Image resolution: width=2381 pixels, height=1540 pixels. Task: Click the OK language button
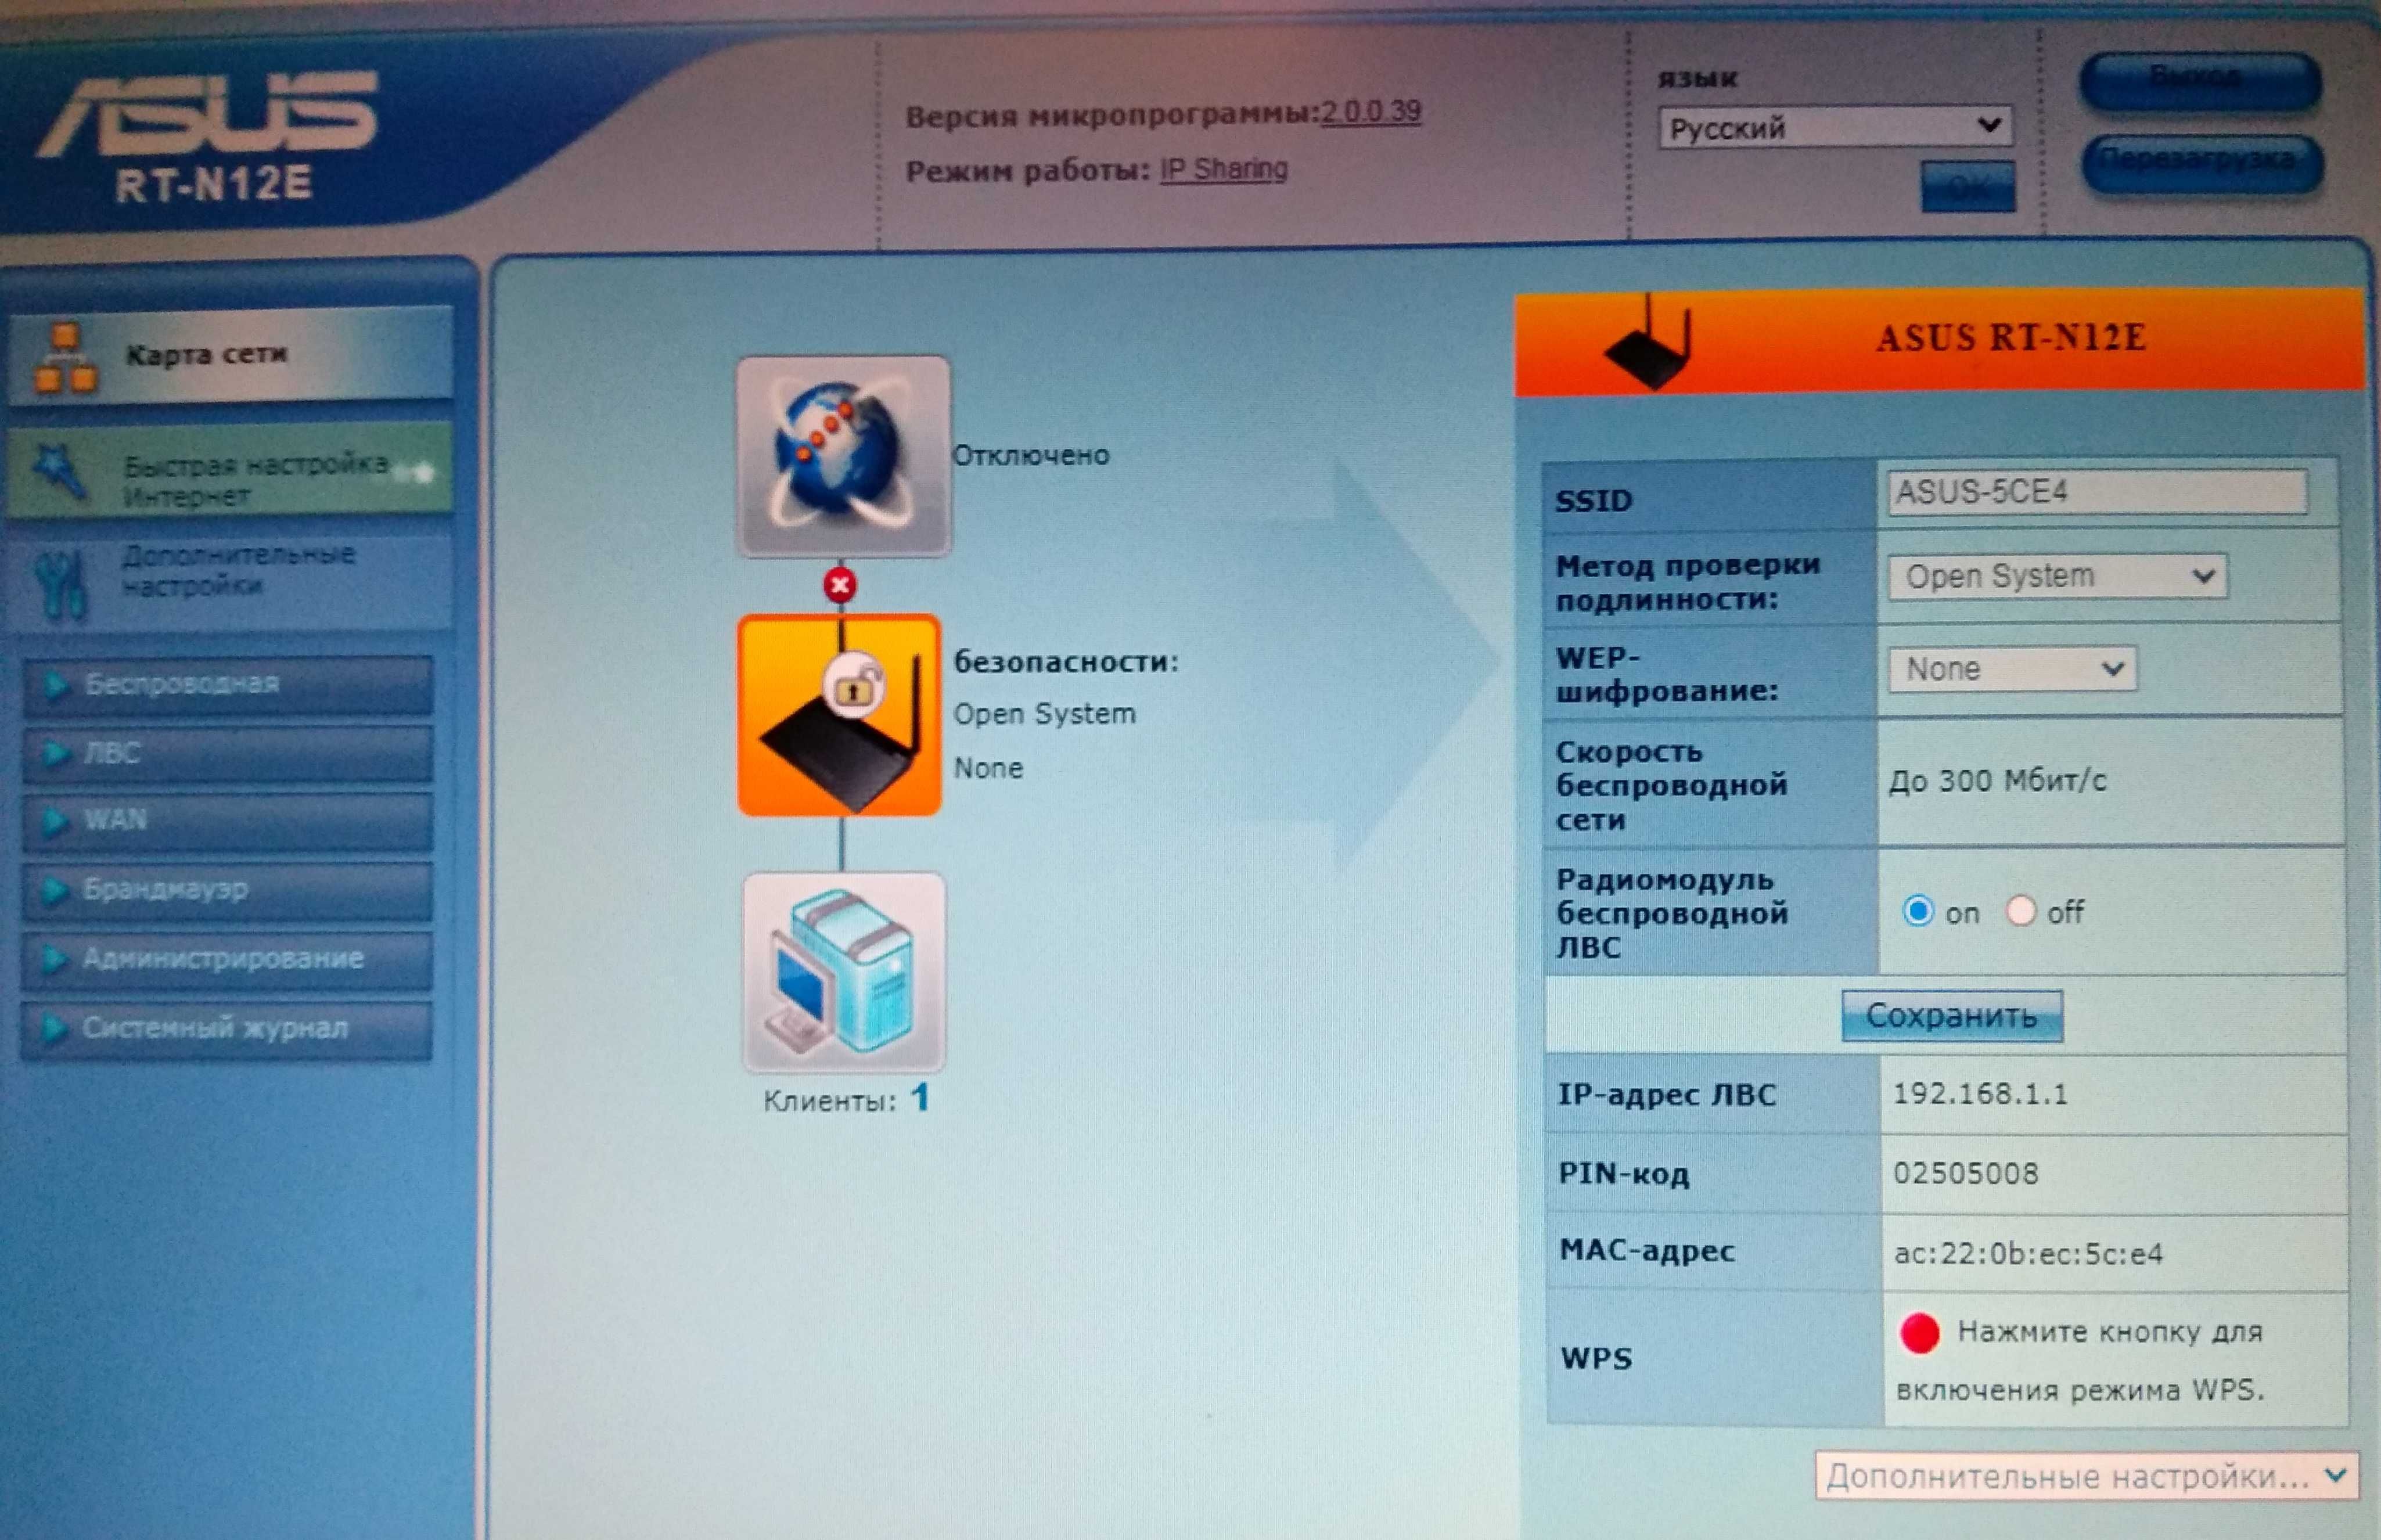tap(1968, 186)
